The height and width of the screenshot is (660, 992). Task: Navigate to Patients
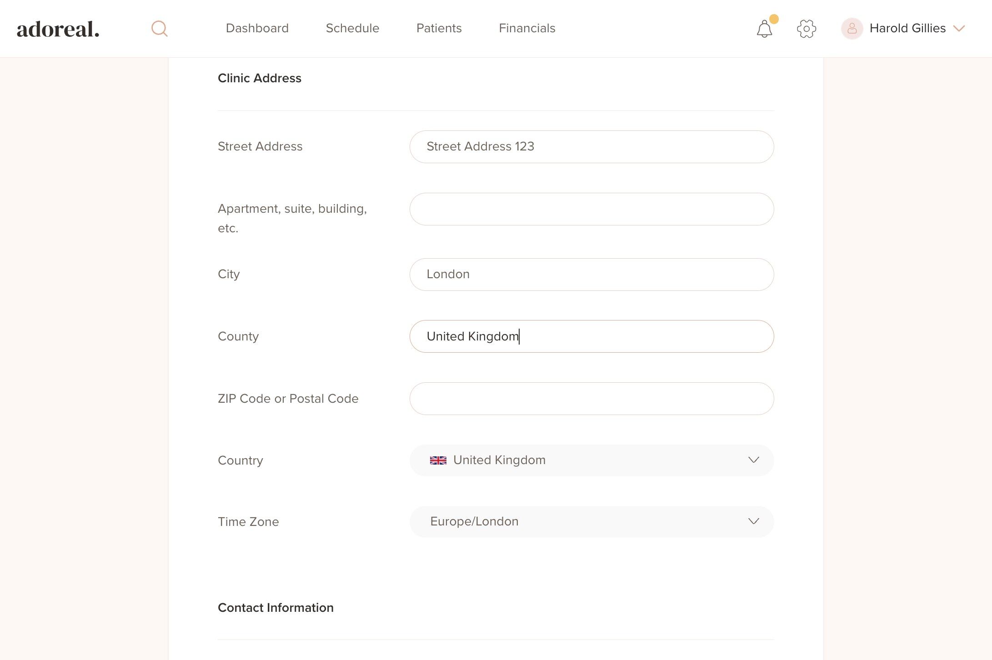(x=439, y=28)
